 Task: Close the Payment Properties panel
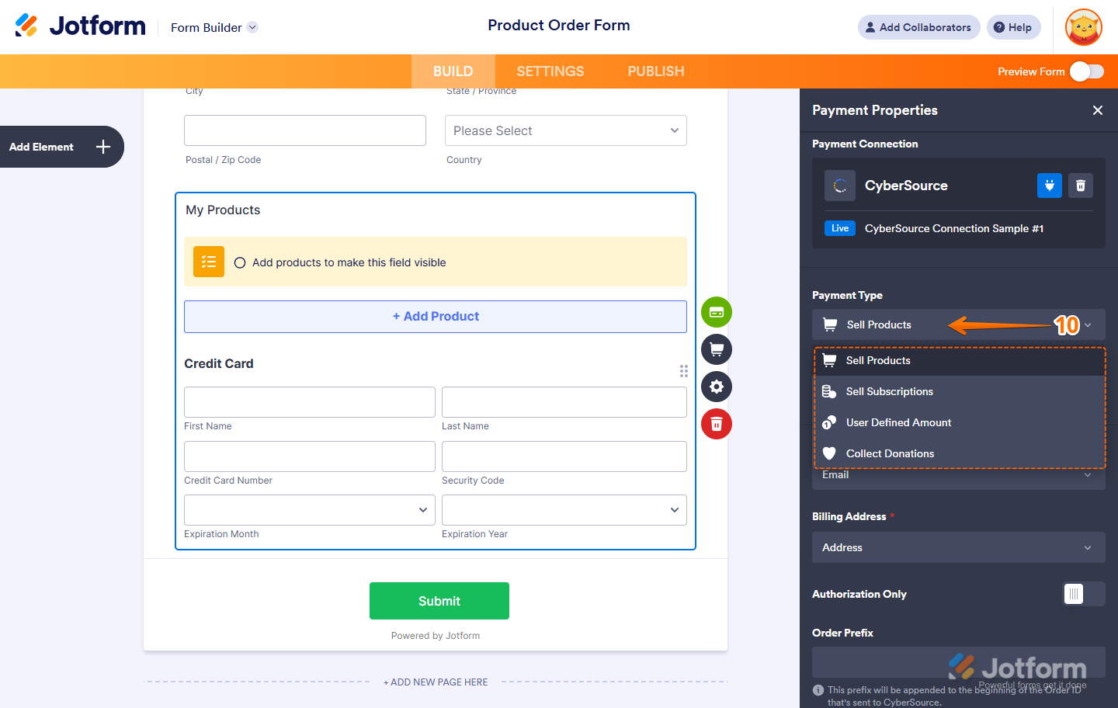pyautogui.click(x=1098, y=110)
